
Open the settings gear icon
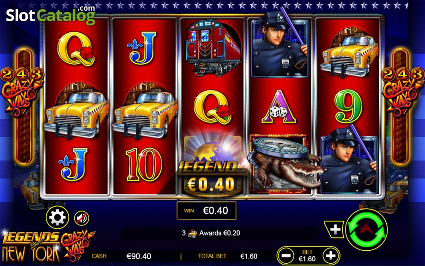(x=57, y=218)
